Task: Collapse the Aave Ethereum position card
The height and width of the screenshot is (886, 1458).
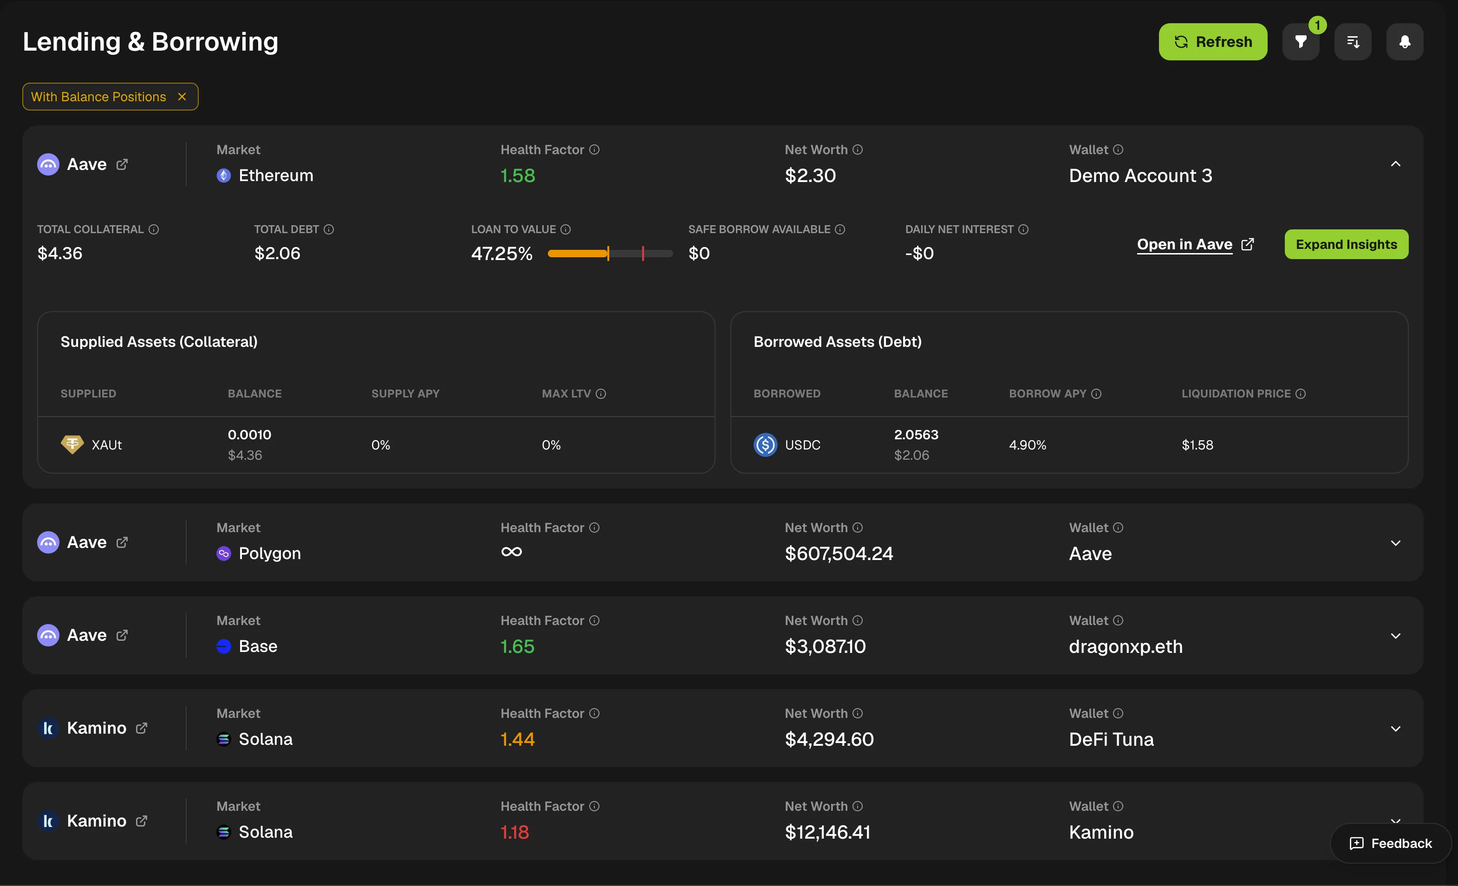Action: 1395,164
